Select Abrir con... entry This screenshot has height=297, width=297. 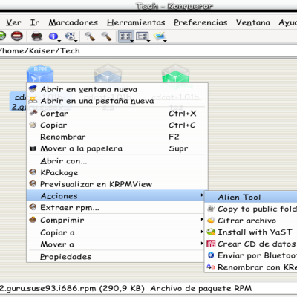coord(117,161)
